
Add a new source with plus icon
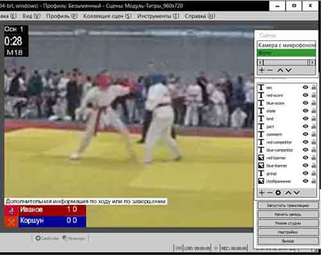pyautogui.click(x=261, y=193)
